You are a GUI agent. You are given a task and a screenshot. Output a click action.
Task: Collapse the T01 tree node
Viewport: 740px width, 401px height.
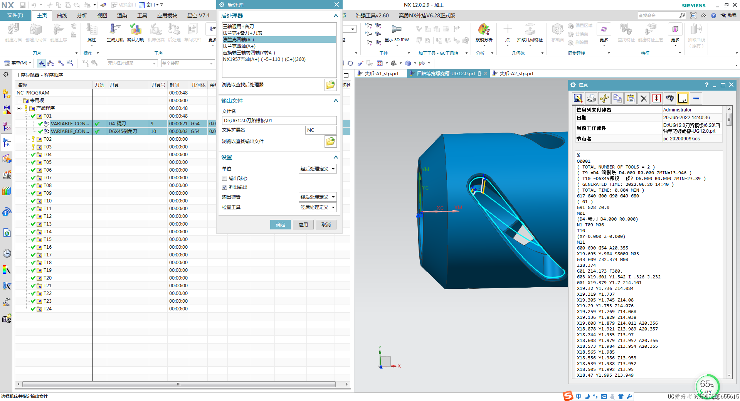point(27,116)
